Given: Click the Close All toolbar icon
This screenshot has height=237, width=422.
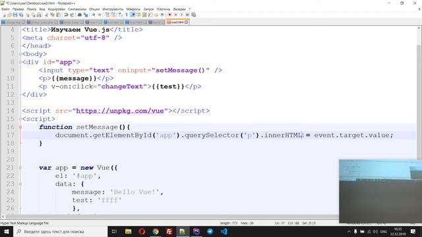Looking at the screenshot, I should pyautogui.click(x=34, y=14).
